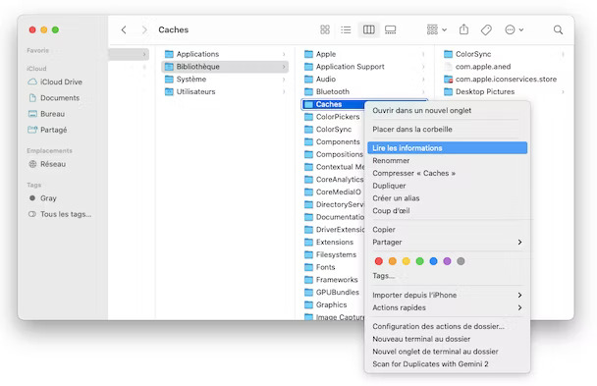Click the Share toolbar icon
The width and height of the screenshot is (597, 386).
click(463, 29)
